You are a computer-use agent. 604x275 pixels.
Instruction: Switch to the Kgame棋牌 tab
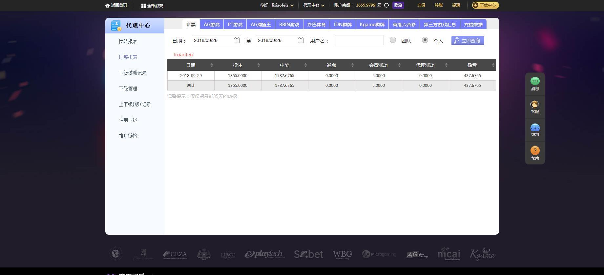click(372, 24)
